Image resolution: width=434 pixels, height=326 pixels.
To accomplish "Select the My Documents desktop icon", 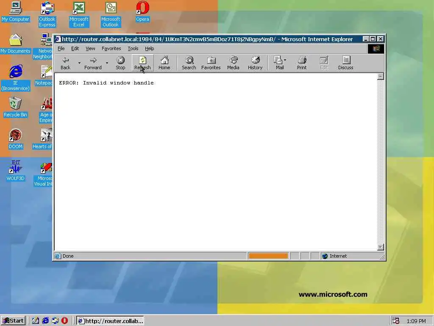I will pyautogui.click(x=16, y=44).
